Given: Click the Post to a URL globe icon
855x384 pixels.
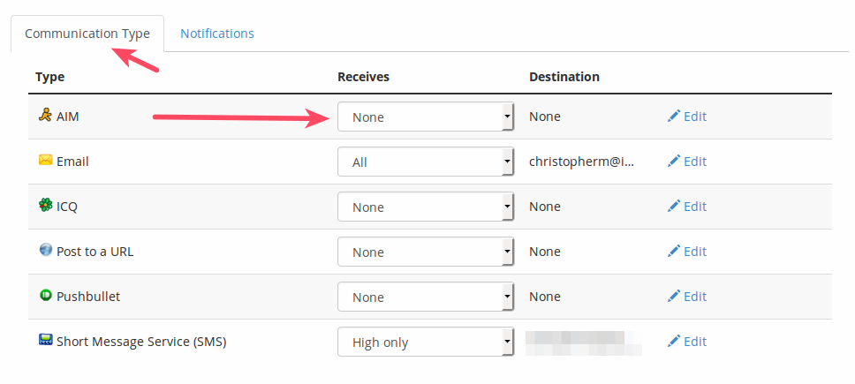Looking at the screenshot, I should [x=46, y=251].
